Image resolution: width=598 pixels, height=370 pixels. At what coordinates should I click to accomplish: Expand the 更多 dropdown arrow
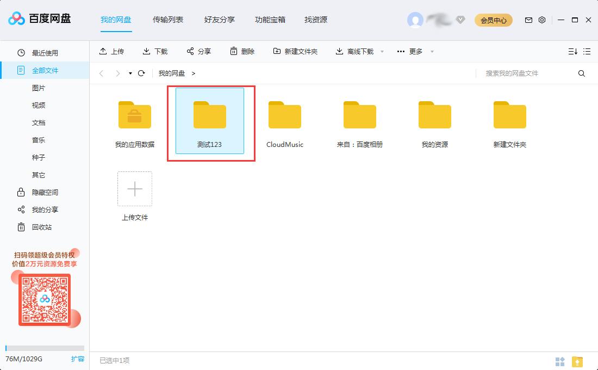pos(432,52)
